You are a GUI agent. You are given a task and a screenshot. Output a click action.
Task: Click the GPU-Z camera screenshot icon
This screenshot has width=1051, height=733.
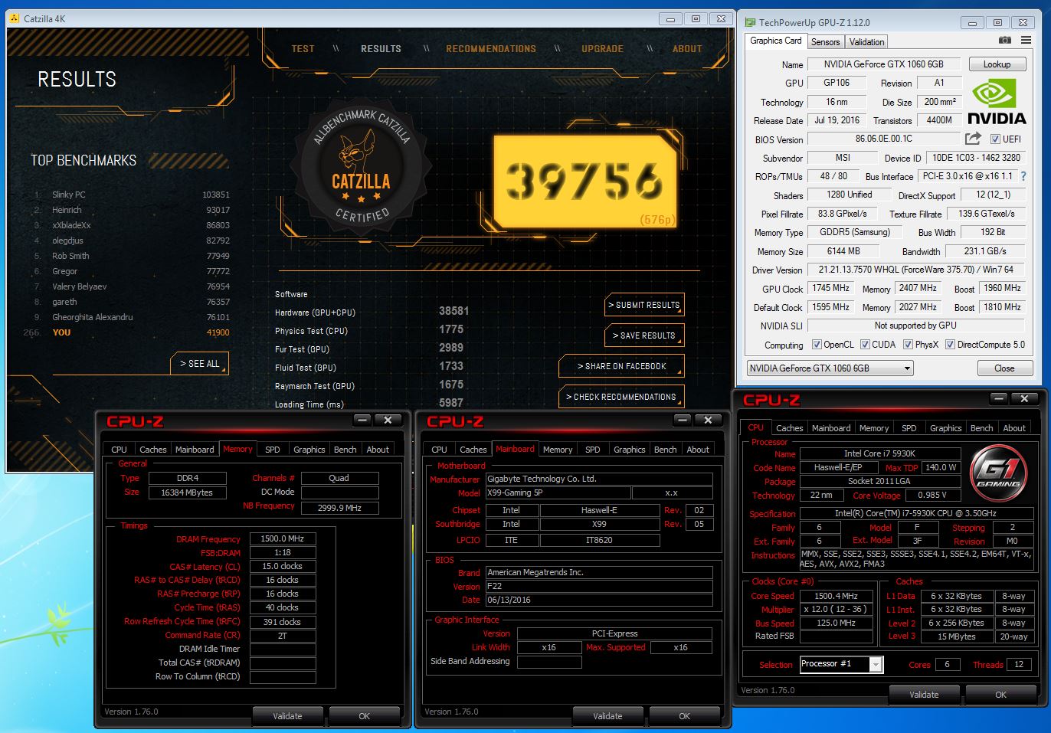pos(1005,41)
